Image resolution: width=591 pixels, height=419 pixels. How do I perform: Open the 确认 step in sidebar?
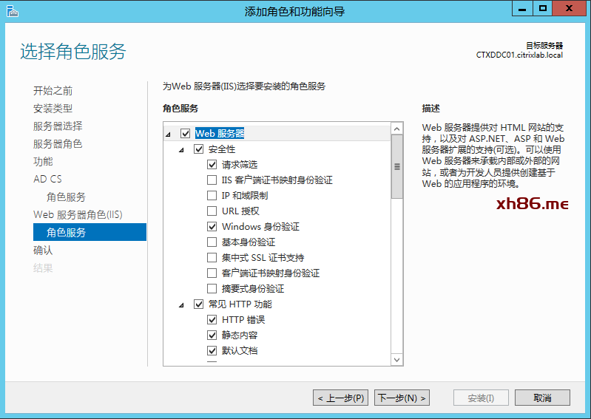pos(43,251)
